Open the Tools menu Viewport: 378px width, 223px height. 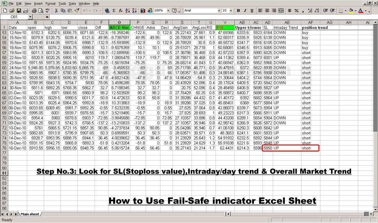pos(62,4)
